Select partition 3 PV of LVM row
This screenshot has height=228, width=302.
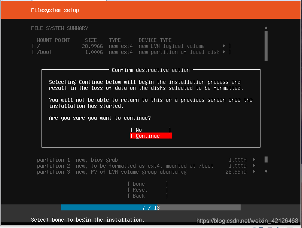pyautogui.click(x=146, y=172)
